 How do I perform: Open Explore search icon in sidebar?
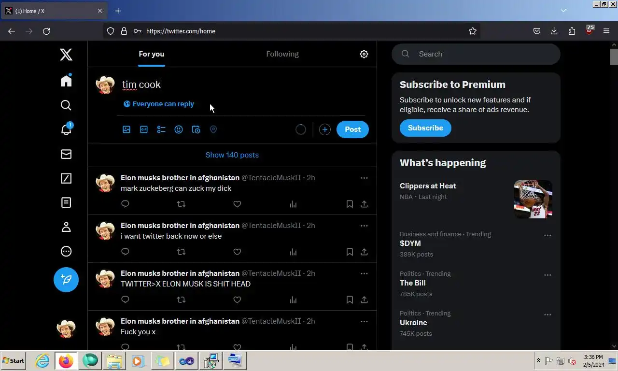pyautogui.click(x=66, y=105)
